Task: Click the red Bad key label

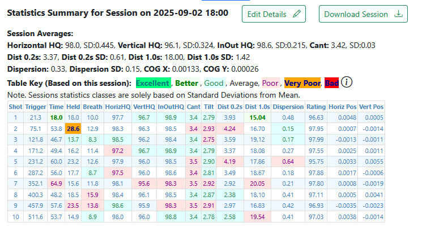Action: [331, 83]
